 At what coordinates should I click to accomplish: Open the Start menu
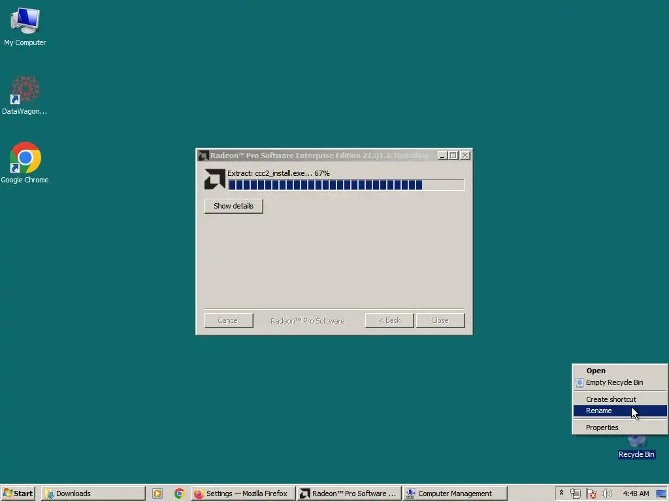(18, 494)
